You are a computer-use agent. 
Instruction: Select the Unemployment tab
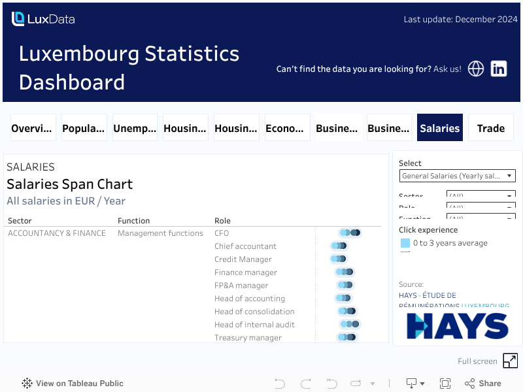coord(135,128)
